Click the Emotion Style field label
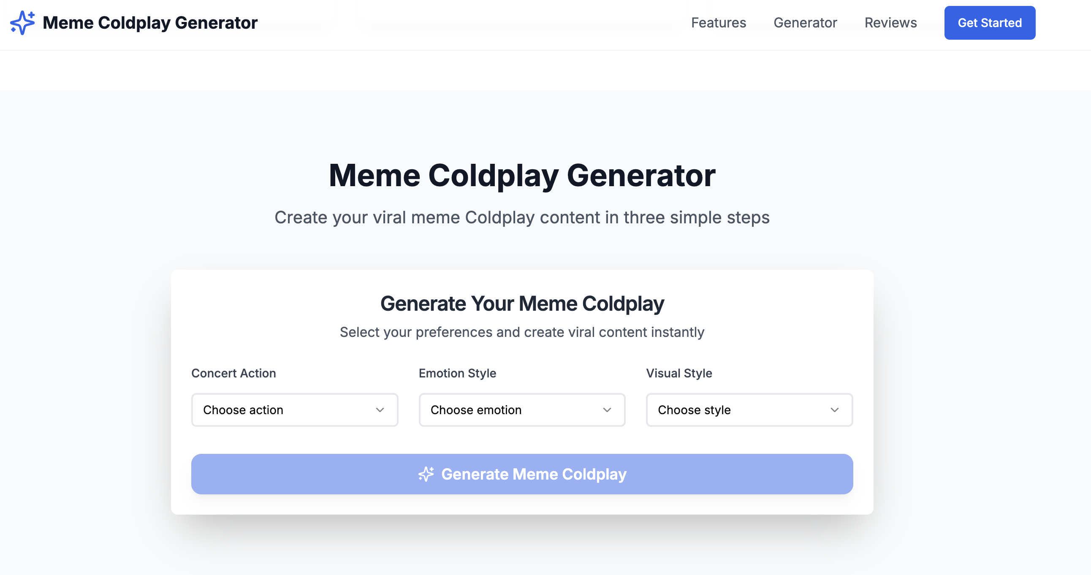Image resolution: width=1091 pixels, height=575 pixels. point(457,373)
